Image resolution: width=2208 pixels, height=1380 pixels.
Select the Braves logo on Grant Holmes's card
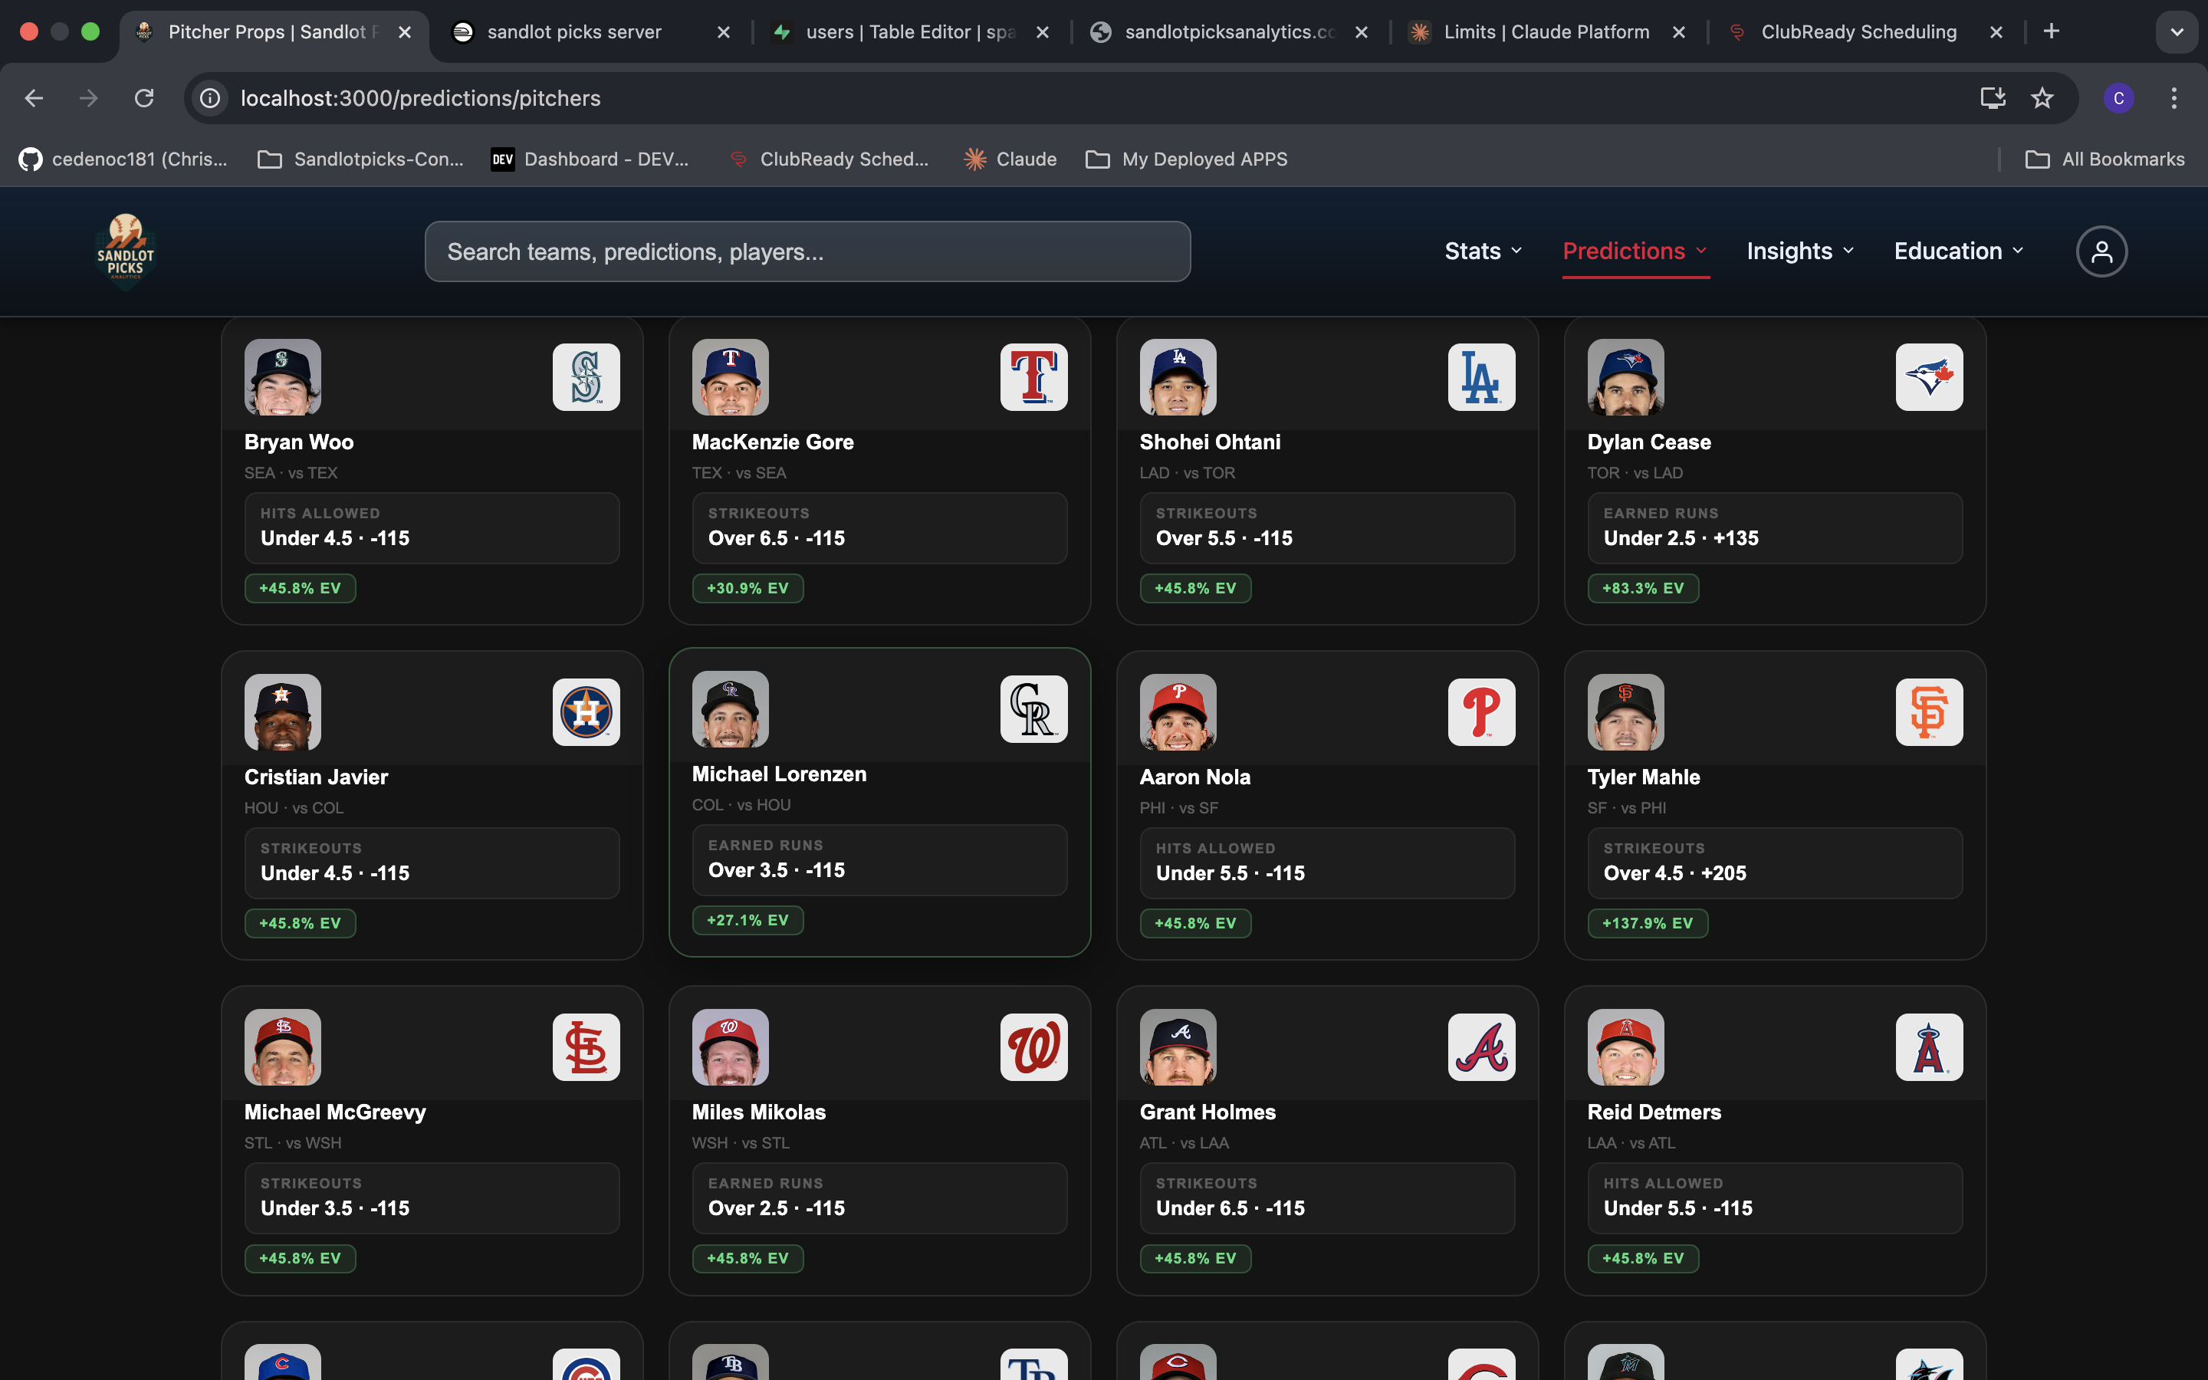tap(1481, 1046)
